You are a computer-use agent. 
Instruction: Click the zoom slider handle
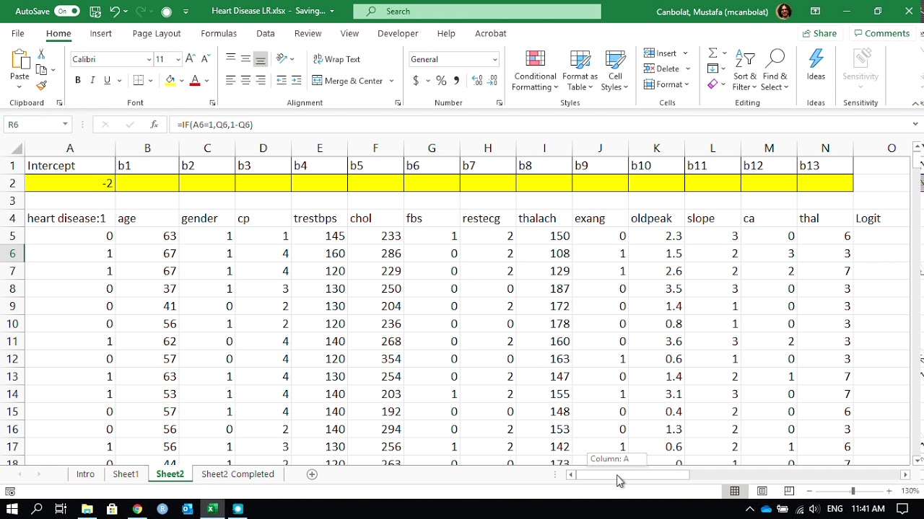click(853, 491)
